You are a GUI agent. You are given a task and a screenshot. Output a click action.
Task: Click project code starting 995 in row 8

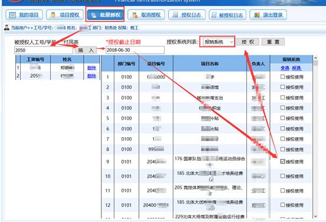tap(156, 149)
